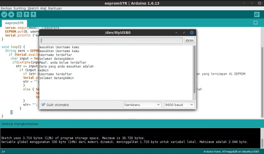Image resolution: width=264 pixels, height=154 pixels.
Task: Upload the sketch using the arrow icon
Action: [x=11, y=15]
